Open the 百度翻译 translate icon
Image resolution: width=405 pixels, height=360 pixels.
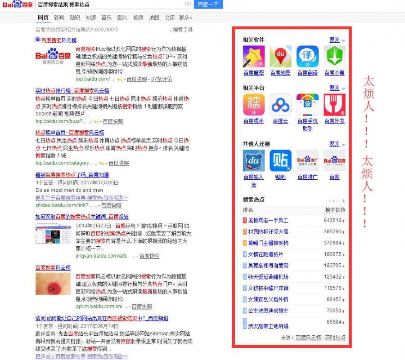tap(307, 57)
